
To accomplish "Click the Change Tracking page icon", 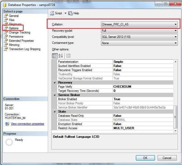I will 6,32.
